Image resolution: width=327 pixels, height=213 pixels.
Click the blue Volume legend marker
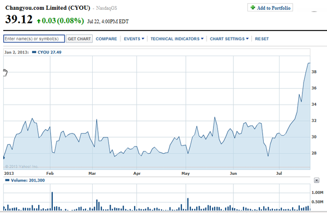pos(7,180)
